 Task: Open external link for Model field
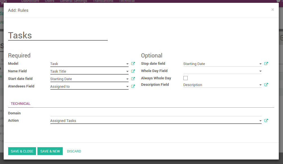tap(133, 64)
